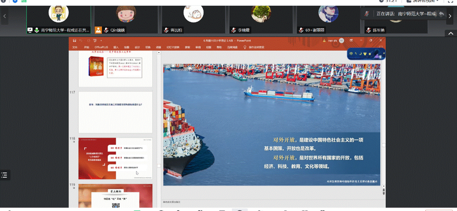
Task: Click muted mic icon beside 陈军弟
Action: (x=369, y=30)
